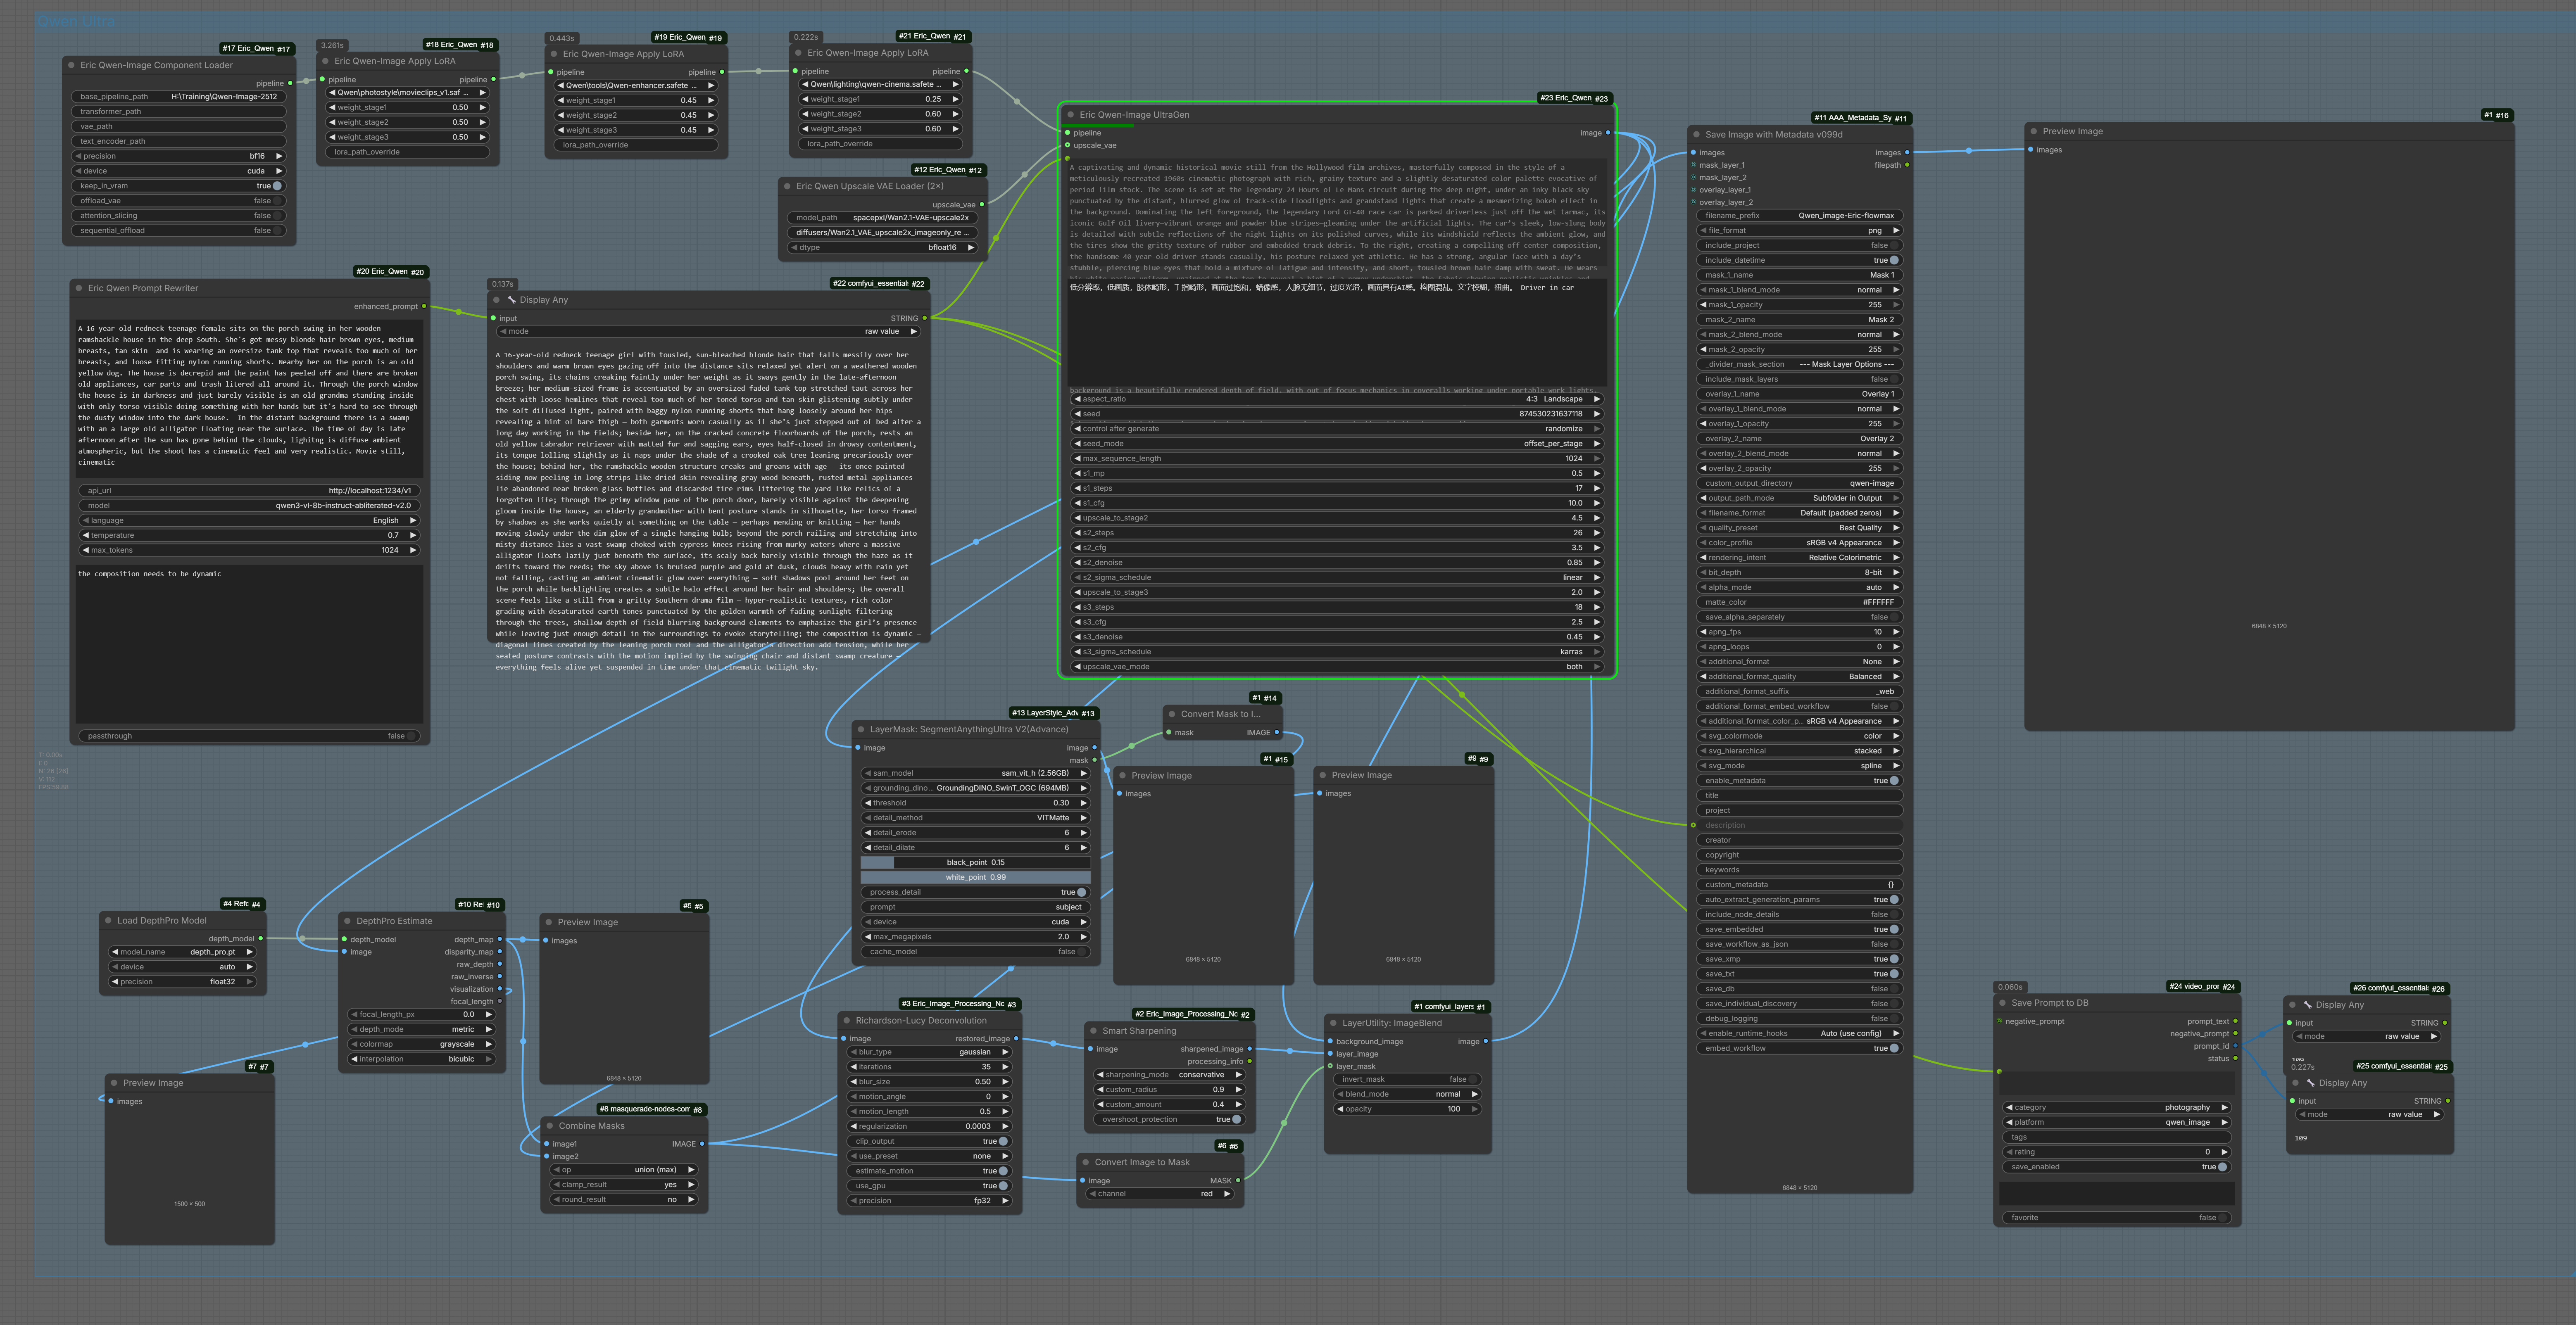This screenshot has width=2576, height=1325.
Task: Collapse the DepthPro Estimate node
Action: coord(348,921)
